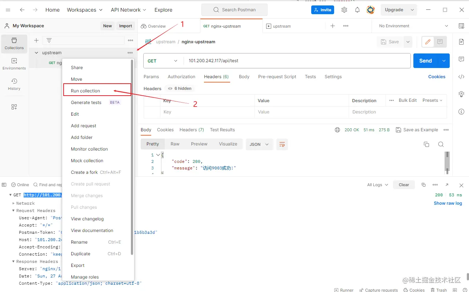Viewport: 469px width, 292px height.
Task: Switch to pencil edit mode
Action: pos(428,42)
